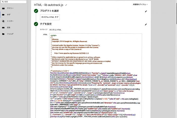Rename tag via pencil beside title

[x=66, y=5]
